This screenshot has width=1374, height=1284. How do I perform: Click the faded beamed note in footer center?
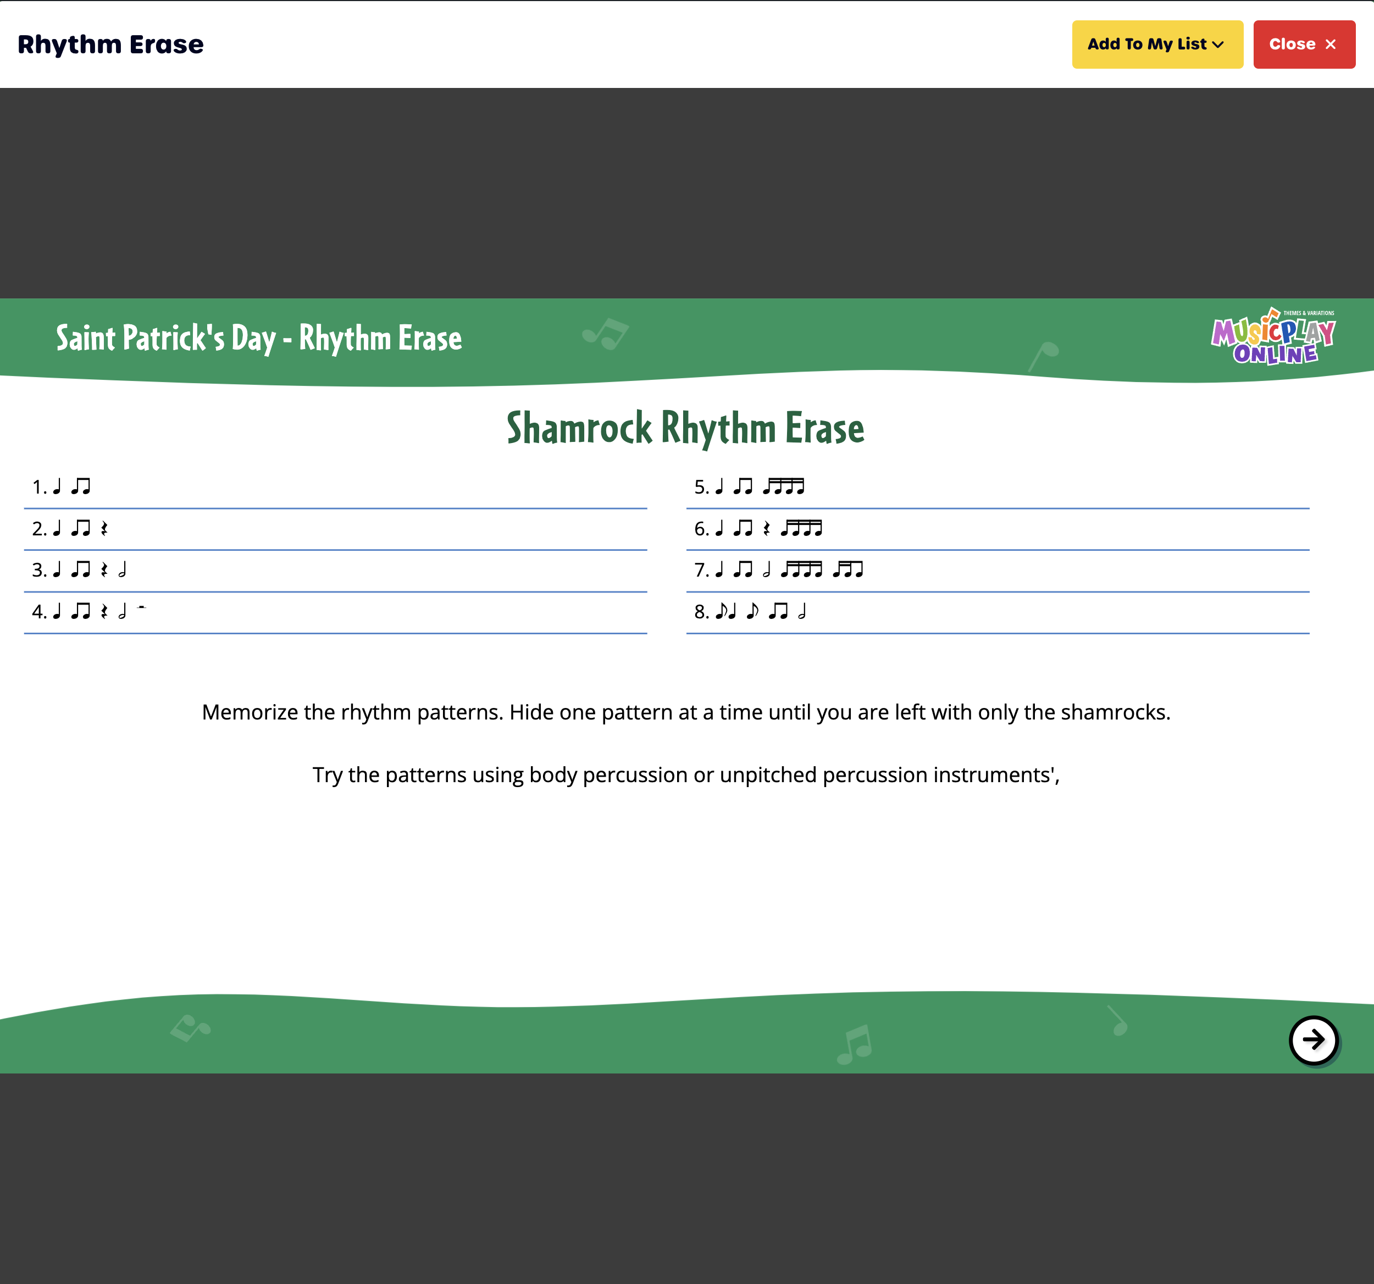click(855, 1044)
